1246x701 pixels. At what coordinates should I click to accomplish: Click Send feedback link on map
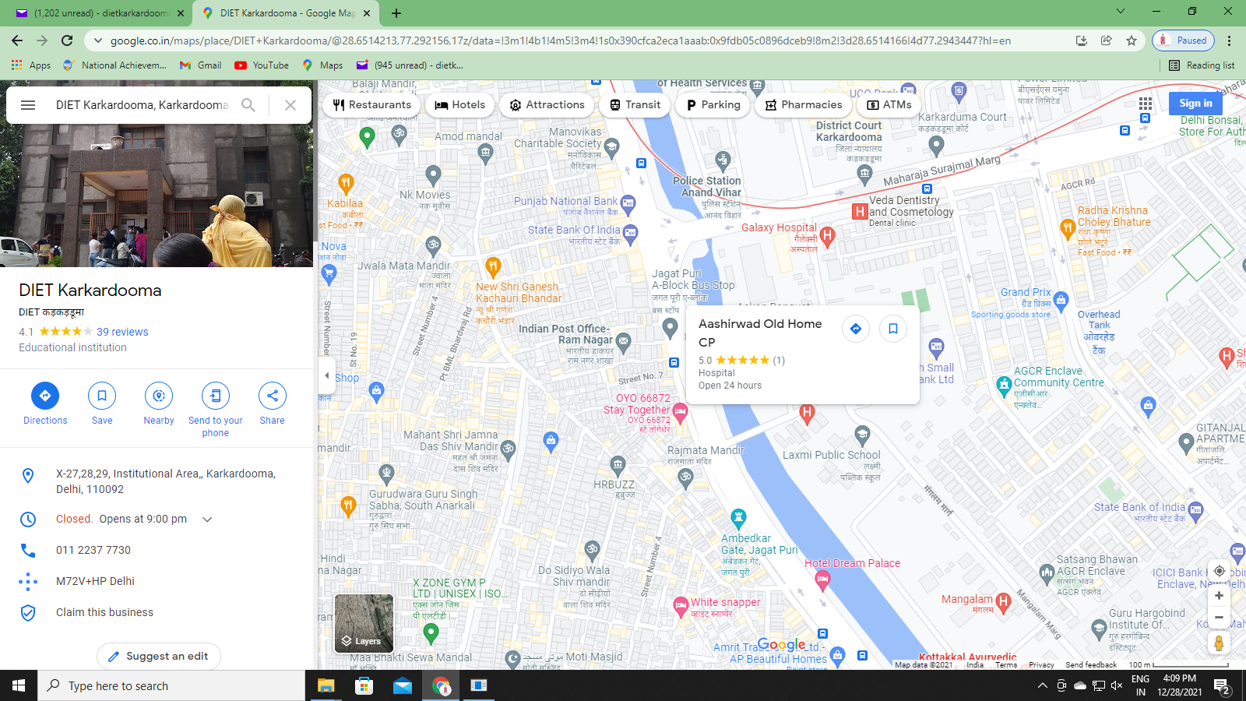click(1090, 665)
